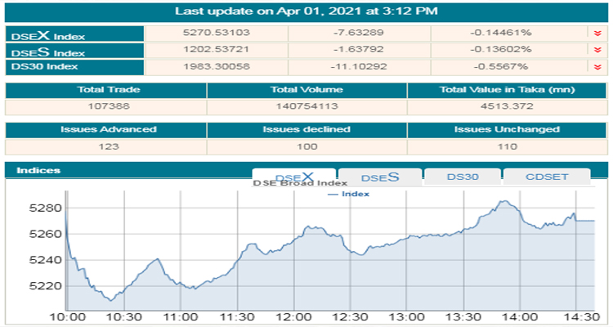Select the Issues Unchanged count 110
Image resolution: width=613 pixels, height=327 pixels.
tap(506, 146)
